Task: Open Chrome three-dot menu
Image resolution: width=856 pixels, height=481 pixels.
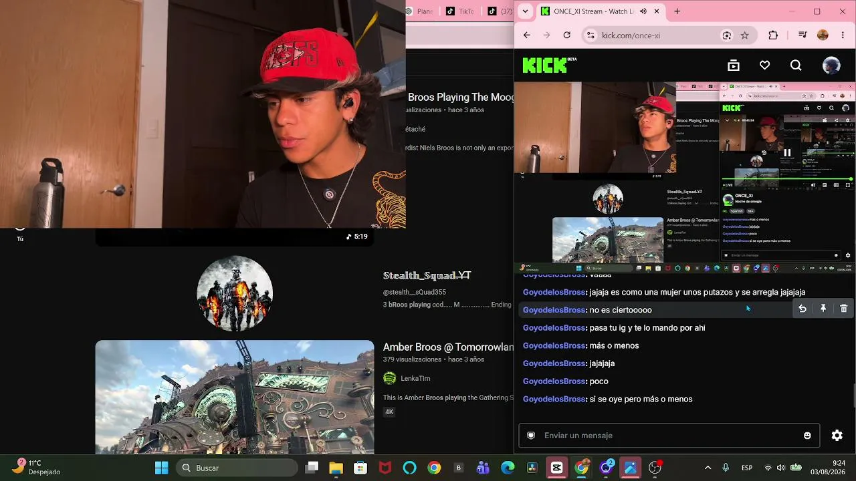Action: [x=843, y=35]
